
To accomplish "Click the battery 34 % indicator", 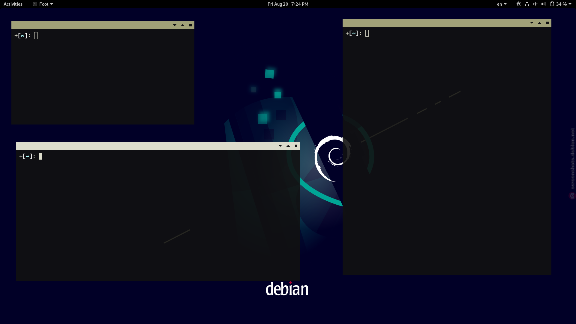I will pos(558,4).
